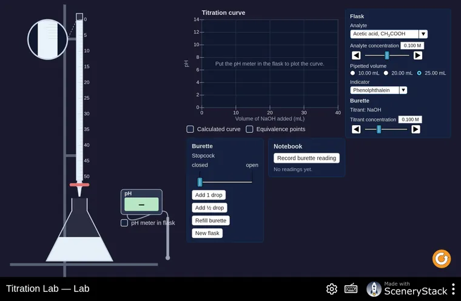Click the orange reset-all button
The width and height of the screenshot is (461, 301).
click(442, 259)
